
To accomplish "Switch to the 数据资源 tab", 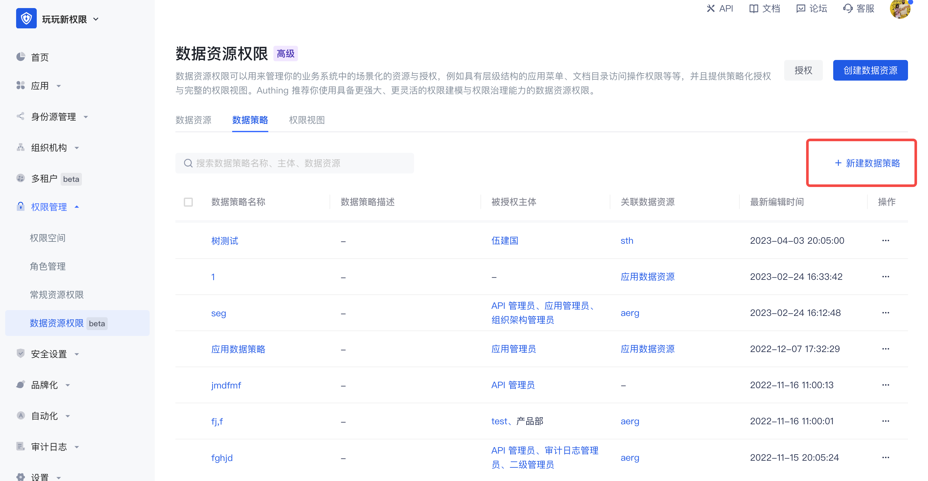I will [x=193, y=120].
